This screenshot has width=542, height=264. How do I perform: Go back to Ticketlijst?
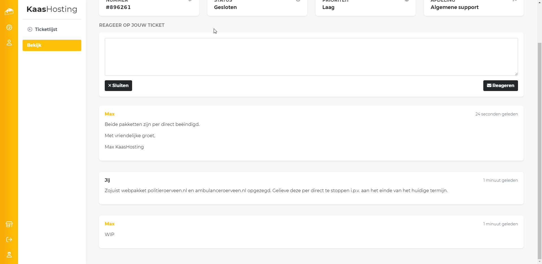46,29
